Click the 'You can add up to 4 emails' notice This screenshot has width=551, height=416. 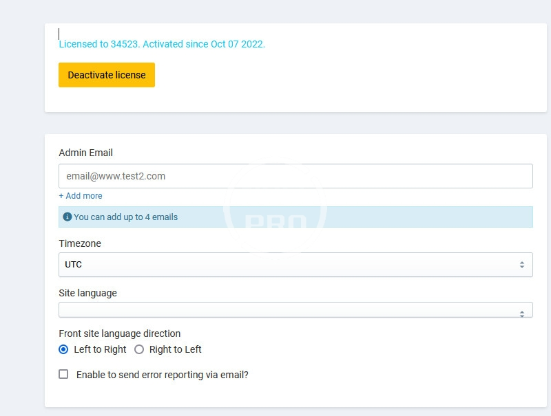[x=126, y=217]
